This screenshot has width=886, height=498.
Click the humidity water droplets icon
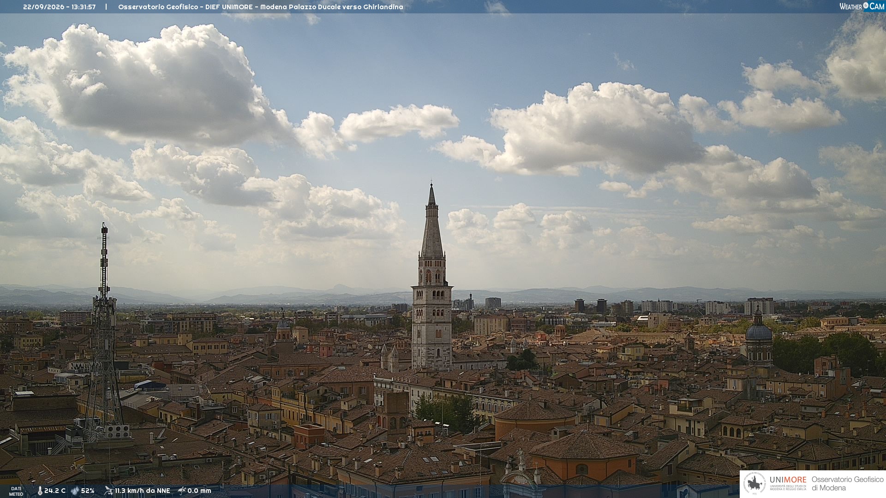point(75,491)
